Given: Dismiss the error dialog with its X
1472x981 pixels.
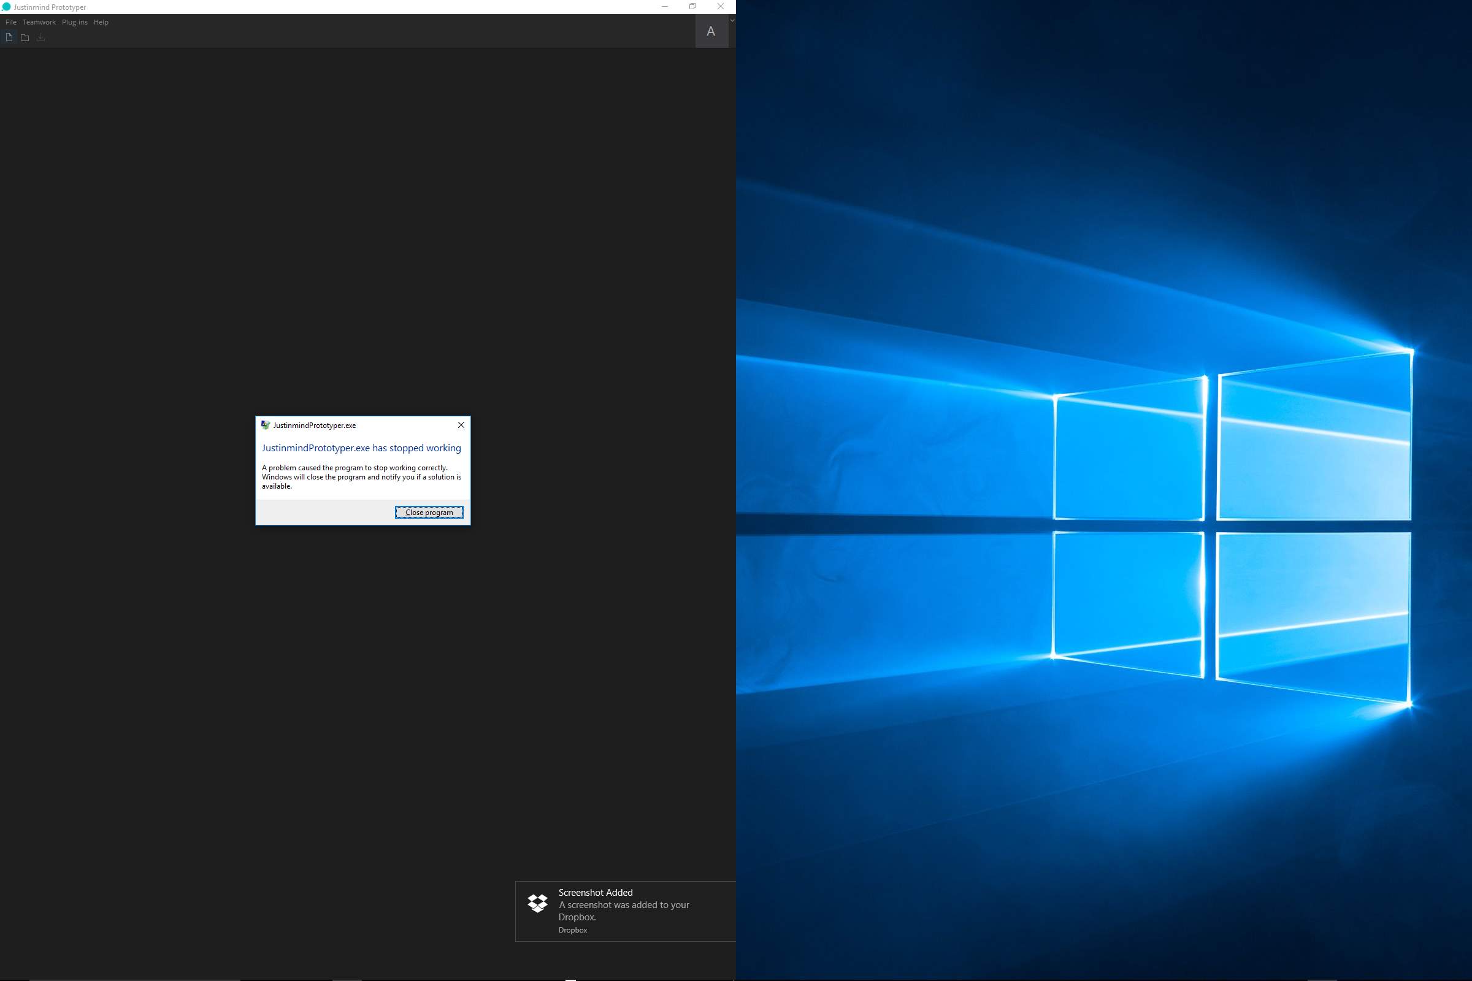Looking at the screenshot, I should point(461,425).
